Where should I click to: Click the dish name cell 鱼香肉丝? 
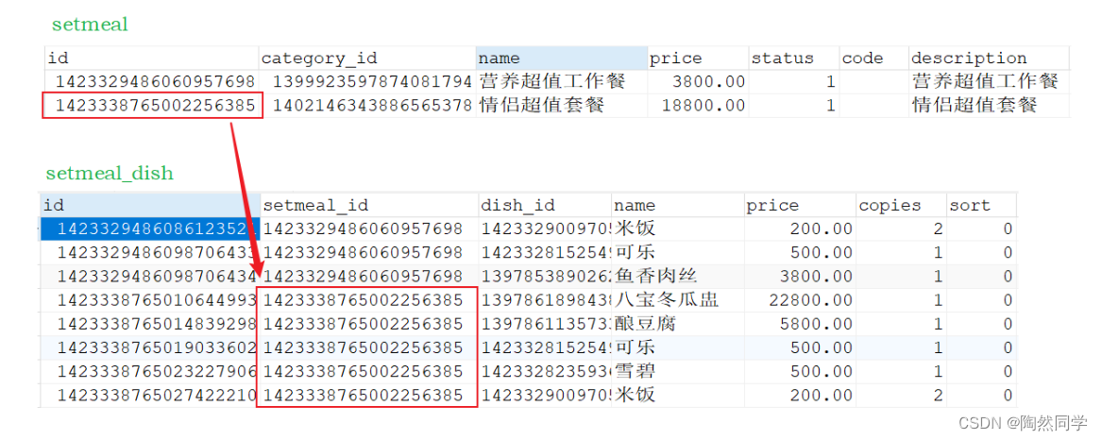678,277
